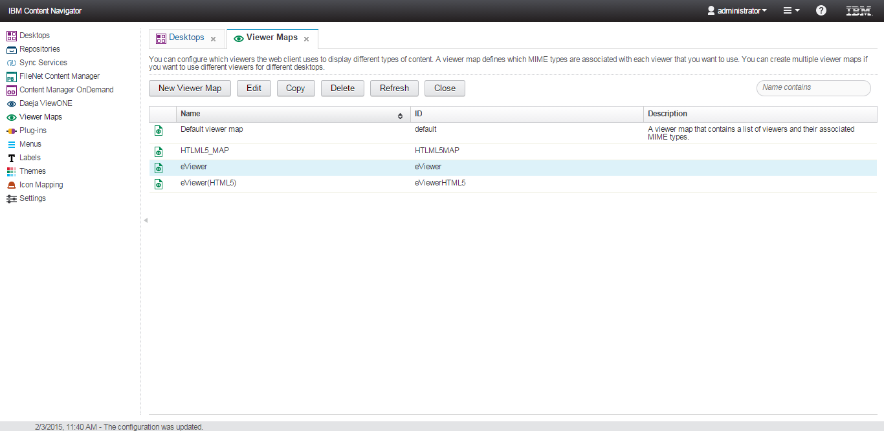884x431 pixels.
Task: Click the HTLML5_MAP row icon
Action: click(159, 152)
